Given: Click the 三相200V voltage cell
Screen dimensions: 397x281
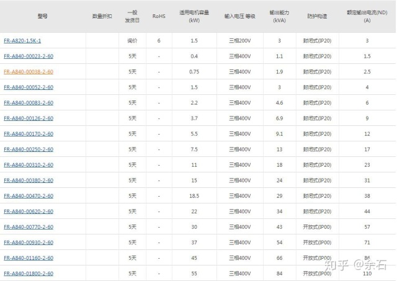Looking at the screenshot, I should (240, 41).
